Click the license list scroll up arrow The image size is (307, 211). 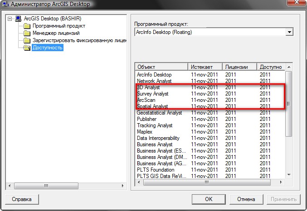click(x=289, y=67)
